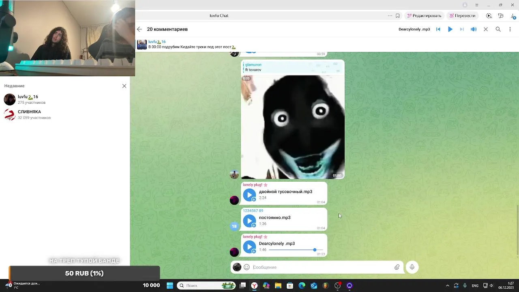Show hidden system tray icons

[448, 286]
